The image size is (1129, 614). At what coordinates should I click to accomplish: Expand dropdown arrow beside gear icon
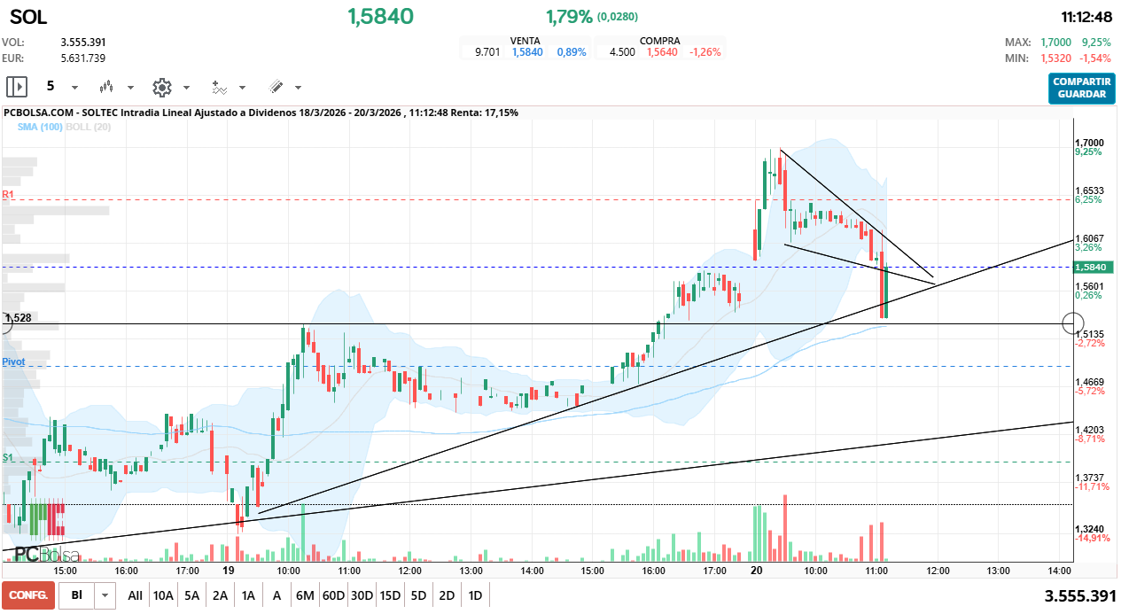coord(186,88)
